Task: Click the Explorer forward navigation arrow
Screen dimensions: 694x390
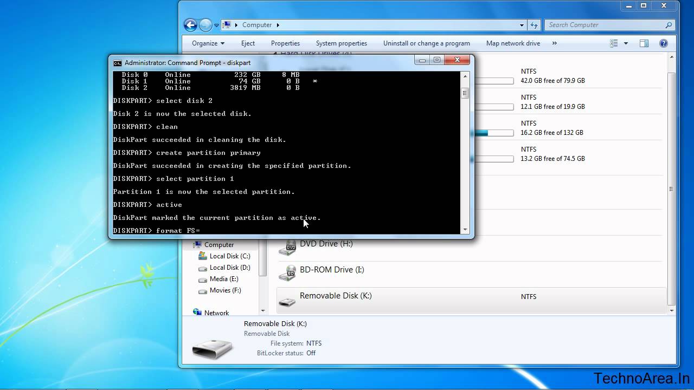Action: click(205, 25)
